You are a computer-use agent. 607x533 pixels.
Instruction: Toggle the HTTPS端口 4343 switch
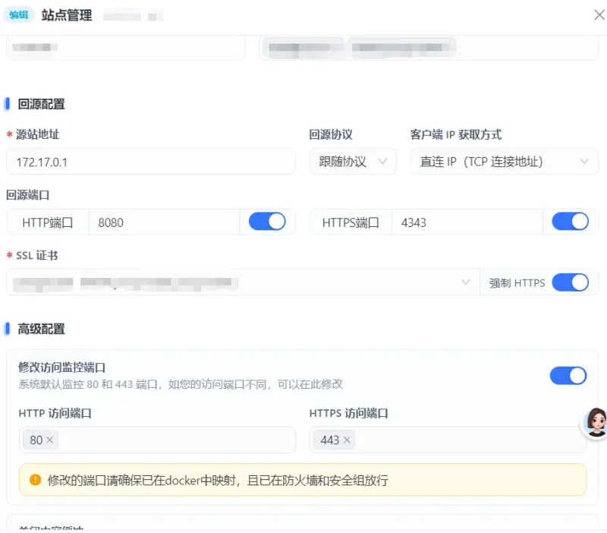tap(571, 222)
